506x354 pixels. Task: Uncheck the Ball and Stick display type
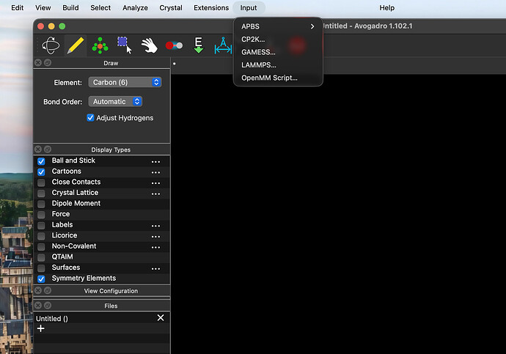41,161
